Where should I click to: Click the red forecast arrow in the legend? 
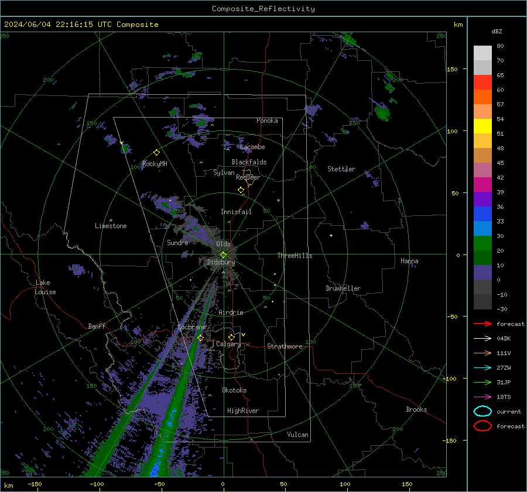[x=482, y=324]
